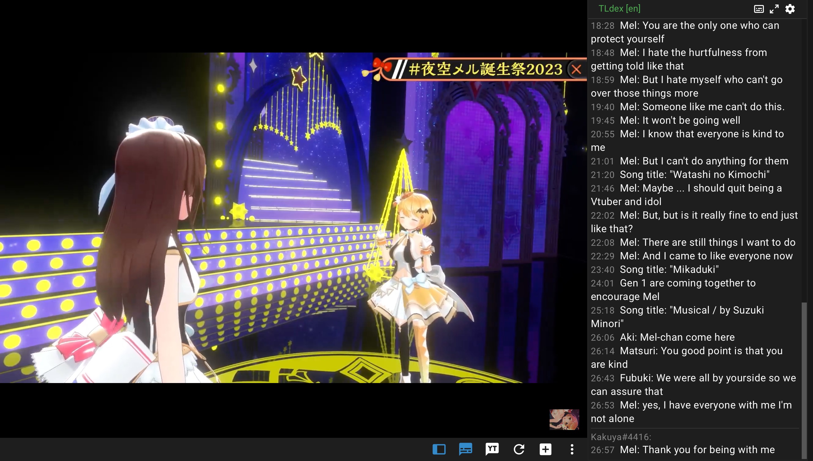Jump to 26:57 'Thank you for being with me'
The width and height of the screenshot is (813, 461).
click(x=694, y=450)
